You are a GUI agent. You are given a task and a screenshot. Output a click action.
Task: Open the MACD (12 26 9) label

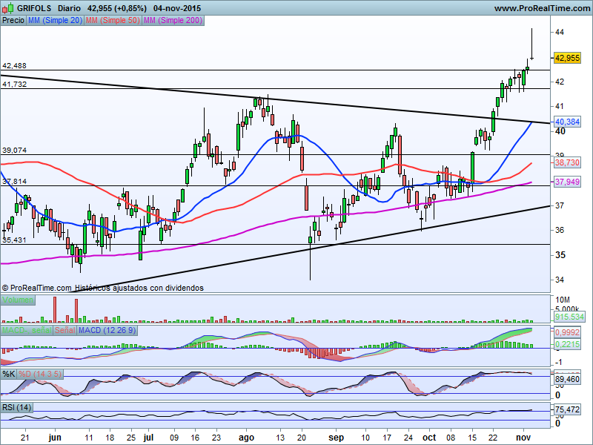tap(107, 330)
